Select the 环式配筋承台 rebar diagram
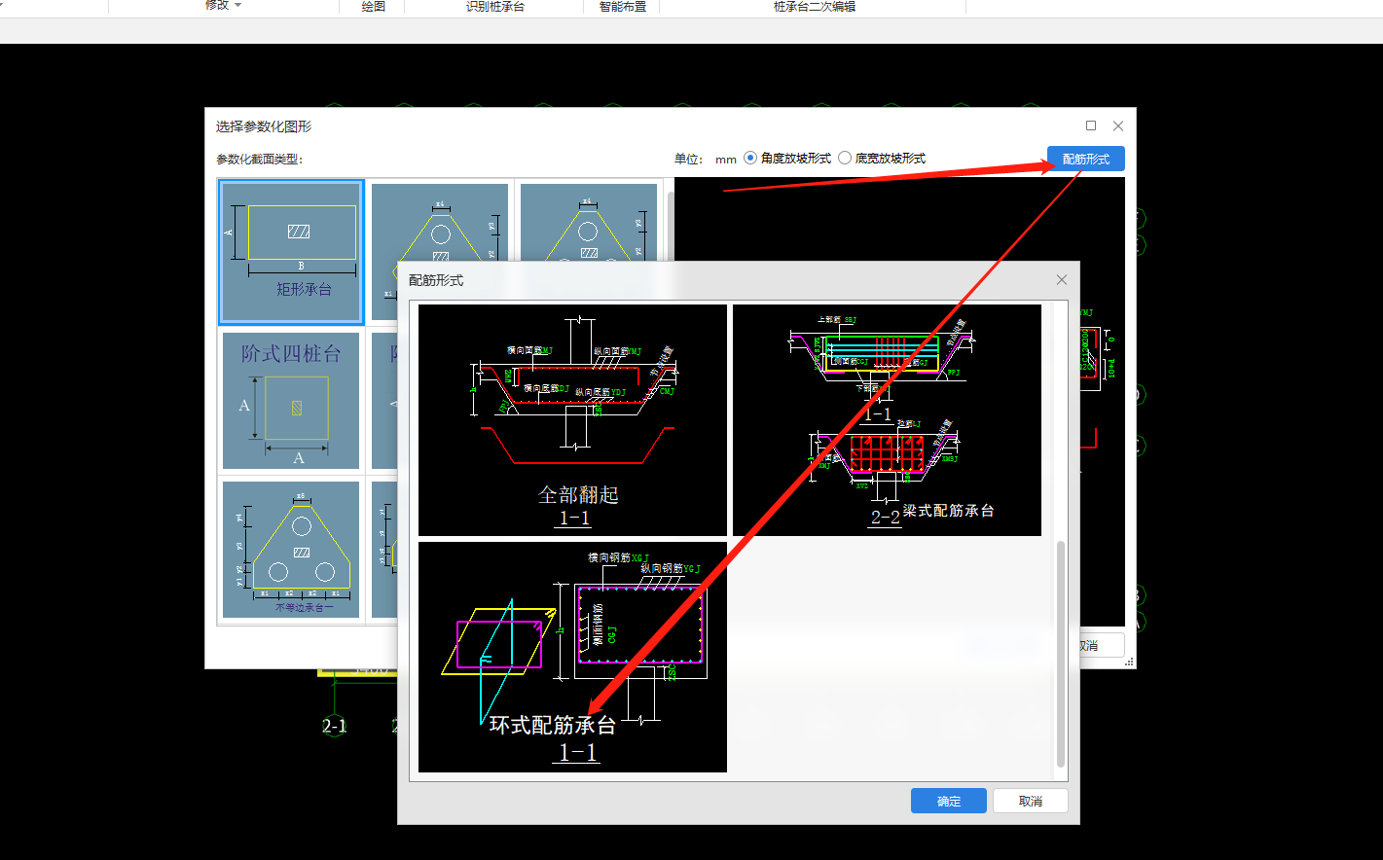The image size is (1383, 860). tap(572, 657)
